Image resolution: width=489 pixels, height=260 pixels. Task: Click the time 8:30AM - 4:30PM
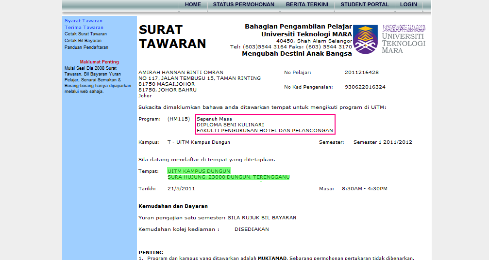[x=365, y=189]
